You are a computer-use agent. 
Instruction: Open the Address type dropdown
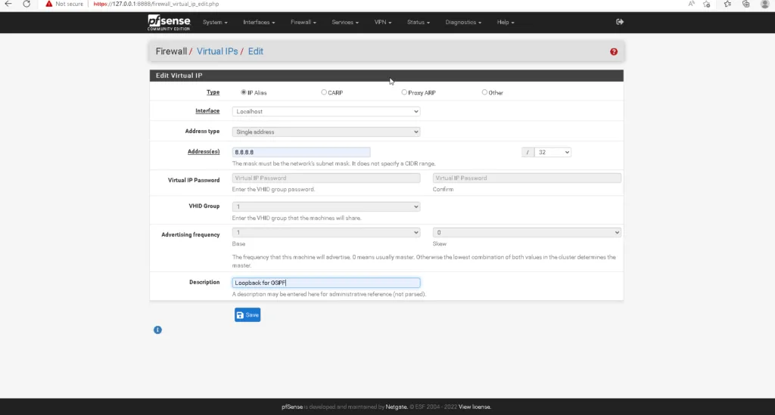(326, 132)
